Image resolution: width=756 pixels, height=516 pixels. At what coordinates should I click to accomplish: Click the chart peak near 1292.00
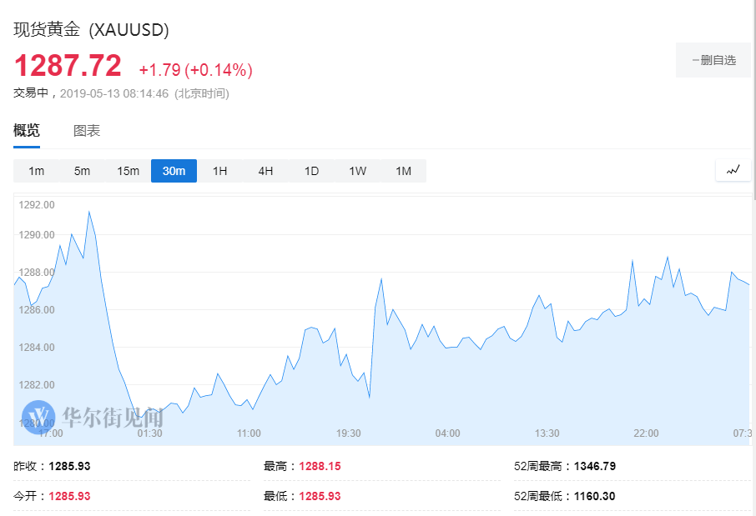pyautogui.click(x=89, y=212)
